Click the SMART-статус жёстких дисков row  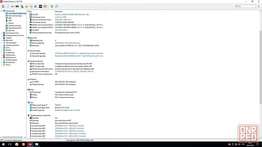[66, 74]
